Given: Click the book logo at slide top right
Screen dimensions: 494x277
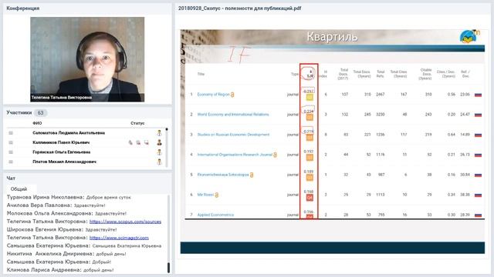Looking at the screenshot, I should click(469, 37).
